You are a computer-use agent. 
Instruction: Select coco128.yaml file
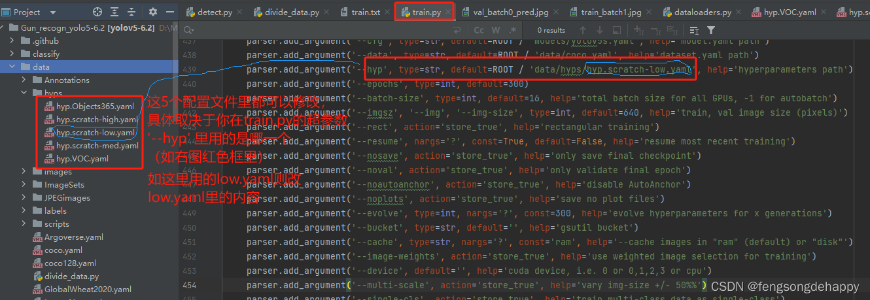(64, 263)
